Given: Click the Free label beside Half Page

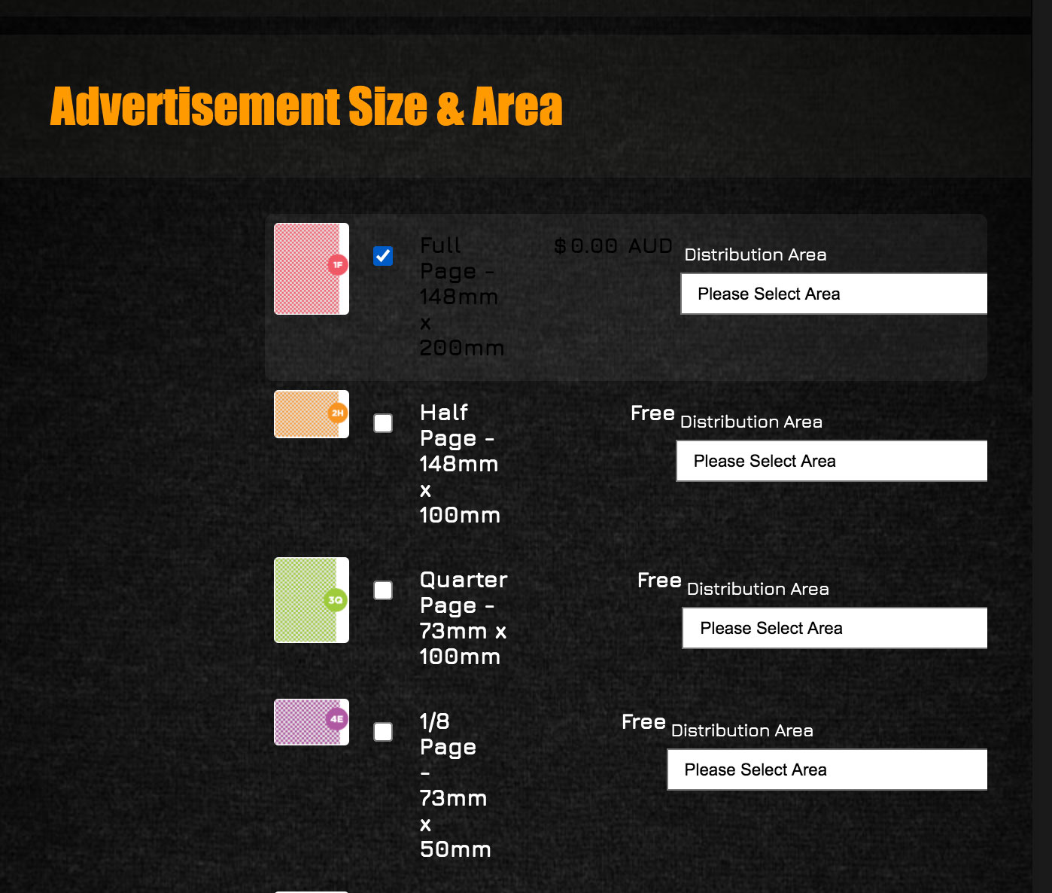Looking at the screenshot, I should click(x=652, y=413).
